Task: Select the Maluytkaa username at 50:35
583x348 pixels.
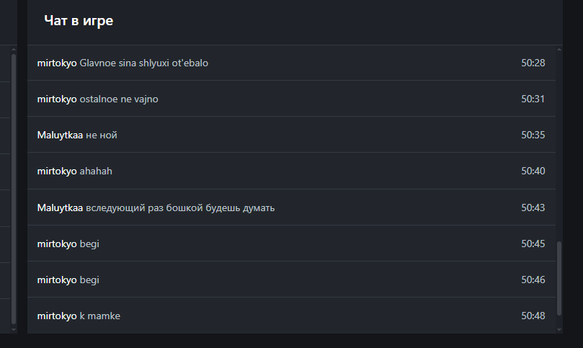Action: (60, 135)
